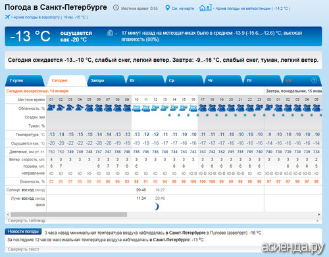Click the -13 °C current temperature
Viewport: 329px width, 257px height.
tap(30, 36)
